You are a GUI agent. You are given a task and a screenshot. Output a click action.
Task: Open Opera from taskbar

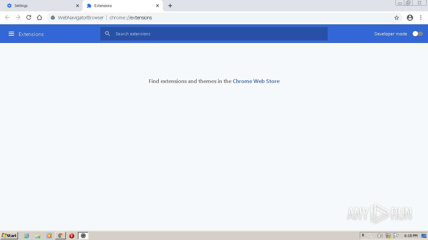coord(72,236)
